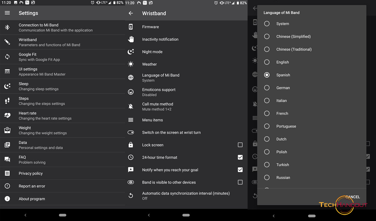
Task: Tap the Band visibility eye icon
Action: click(131, 182)
